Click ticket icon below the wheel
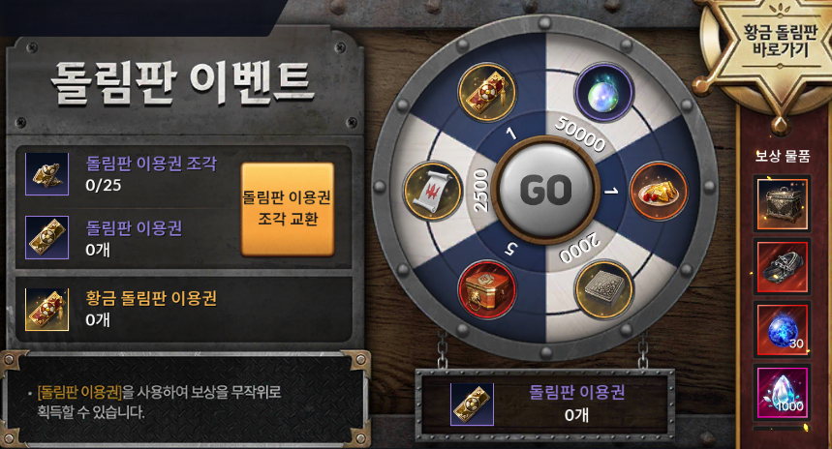Viewport: 832px width, 449px height. [473, 404]
